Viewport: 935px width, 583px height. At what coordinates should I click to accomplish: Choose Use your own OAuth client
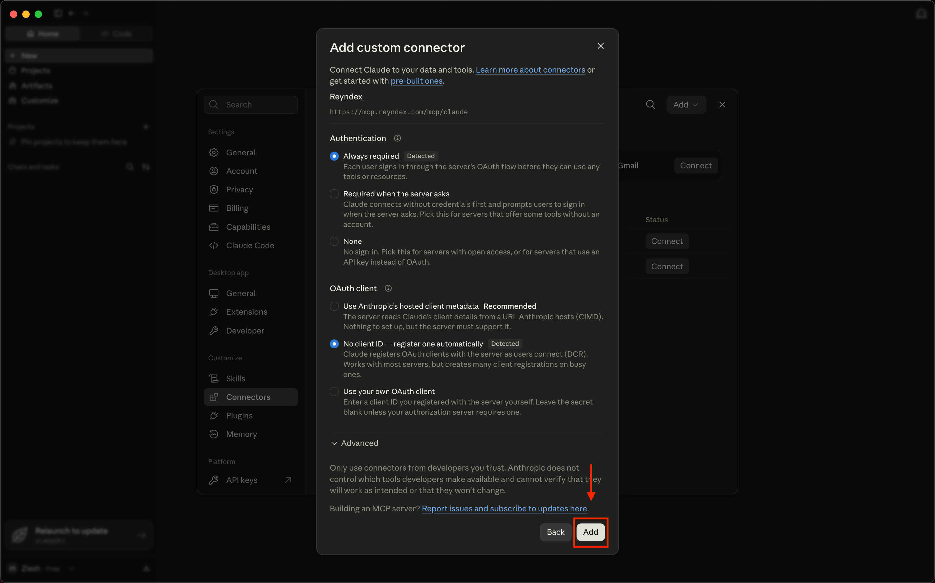click(x=334, y=391)
